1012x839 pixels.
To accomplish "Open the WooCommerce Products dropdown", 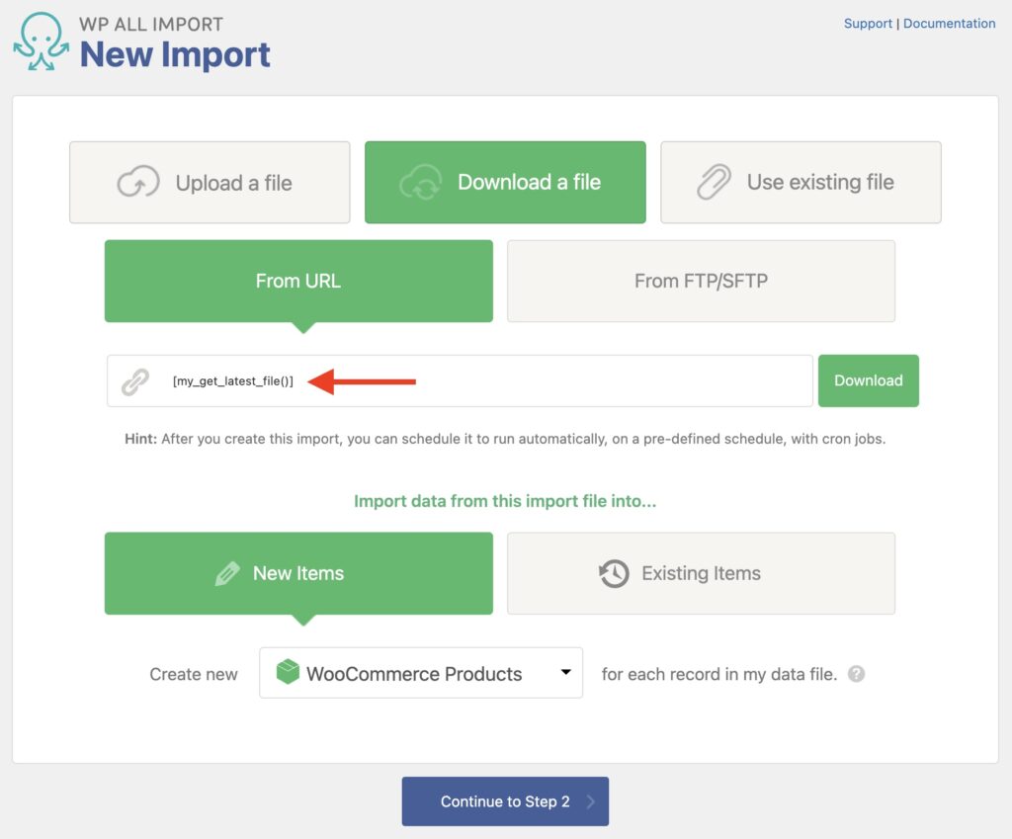I will click(x=420, y=673).
